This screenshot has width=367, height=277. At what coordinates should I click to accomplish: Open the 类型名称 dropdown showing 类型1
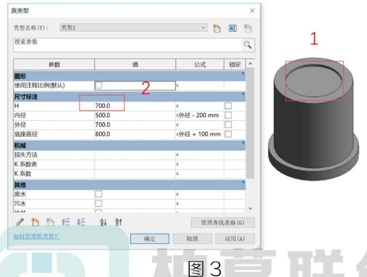click(134, 28)
